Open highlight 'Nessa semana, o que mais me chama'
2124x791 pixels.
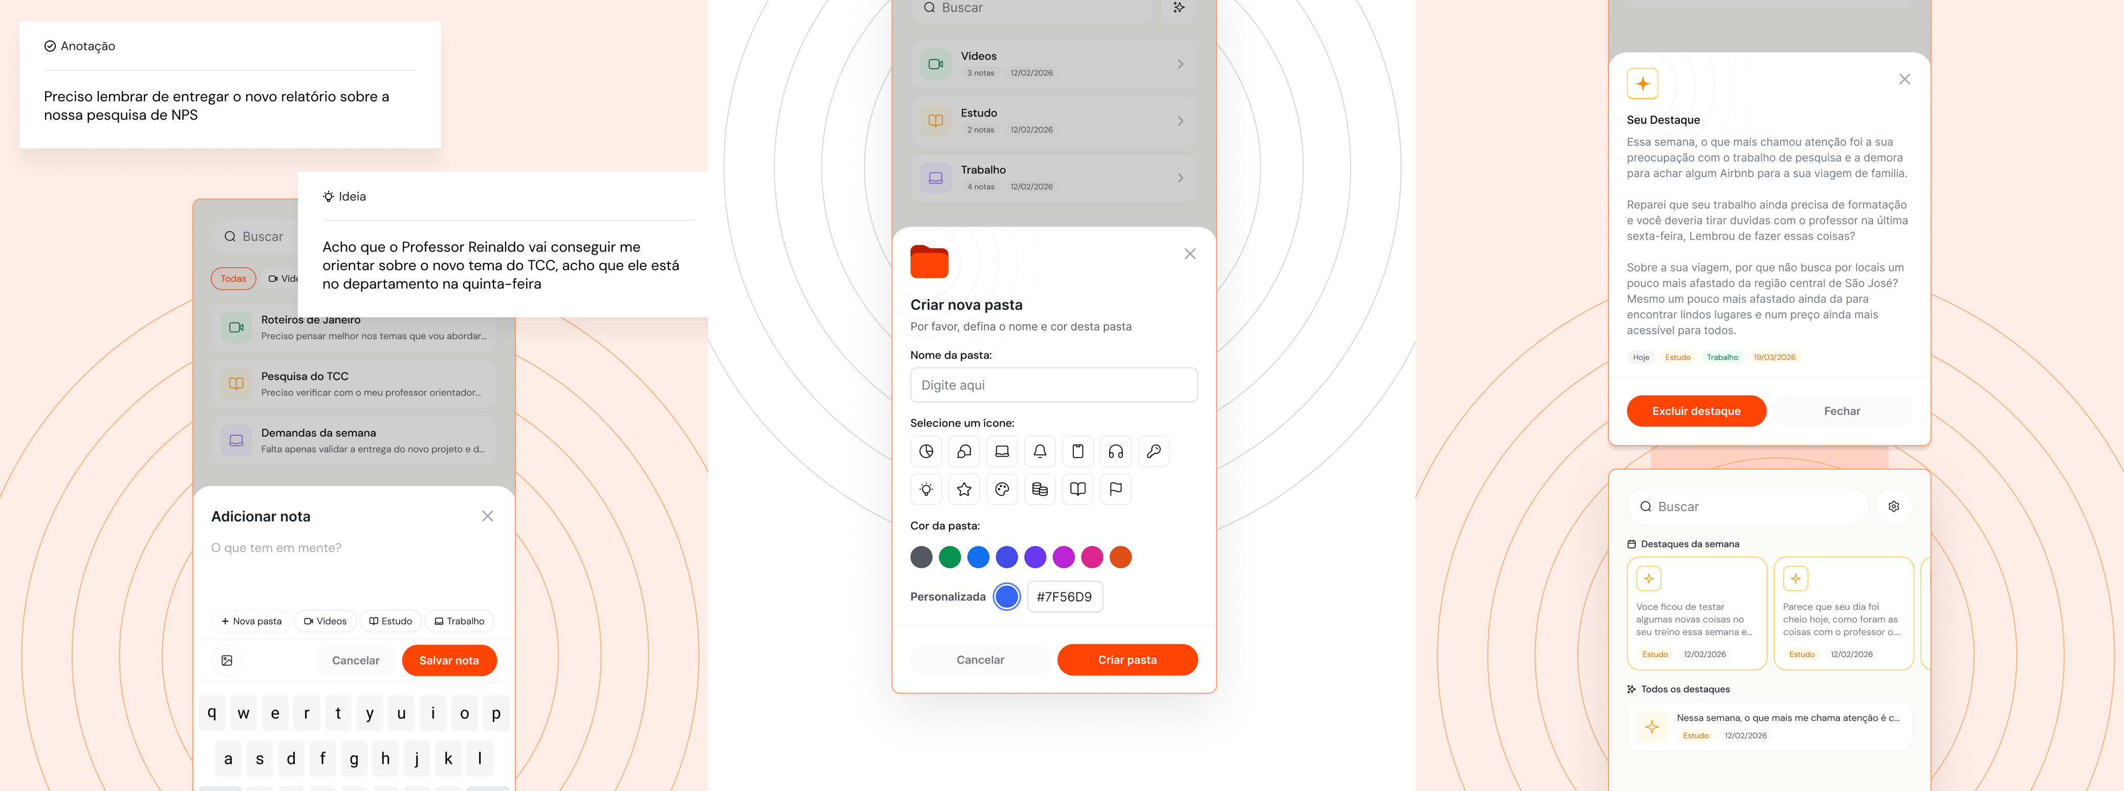click(1769, 727)
